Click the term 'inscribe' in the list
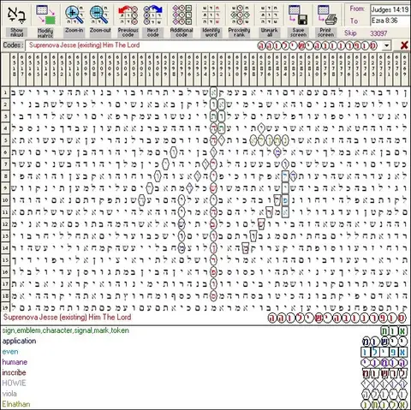Viewport: 411px width, 410px height. (x=14, y=372)
